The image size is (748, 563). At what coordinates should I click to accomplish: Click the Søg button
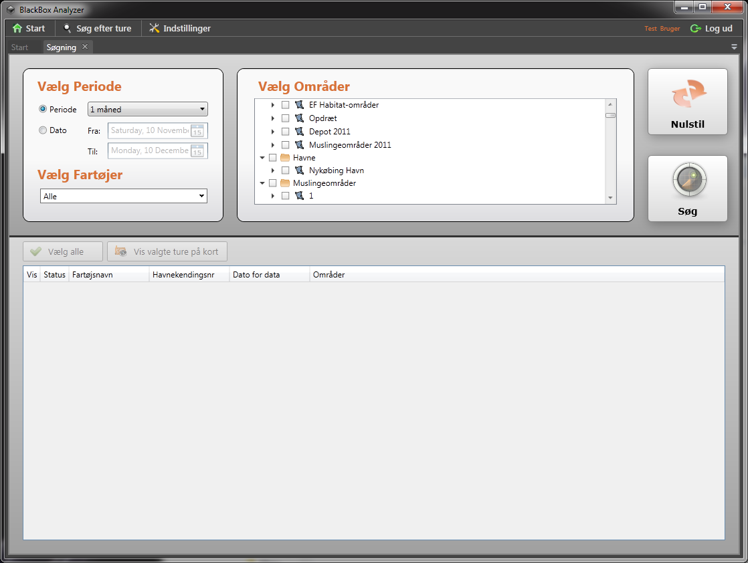(687, 189)
